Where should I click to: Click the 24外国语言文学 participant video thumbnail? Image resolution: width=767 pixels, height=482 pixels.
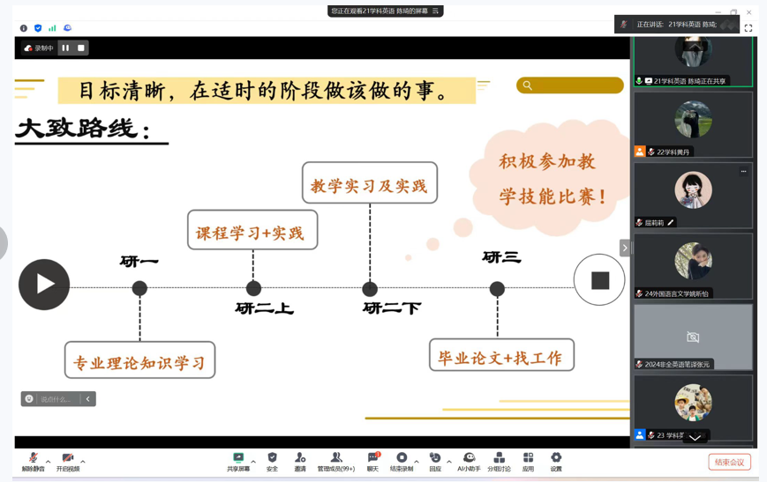(693, 265)
